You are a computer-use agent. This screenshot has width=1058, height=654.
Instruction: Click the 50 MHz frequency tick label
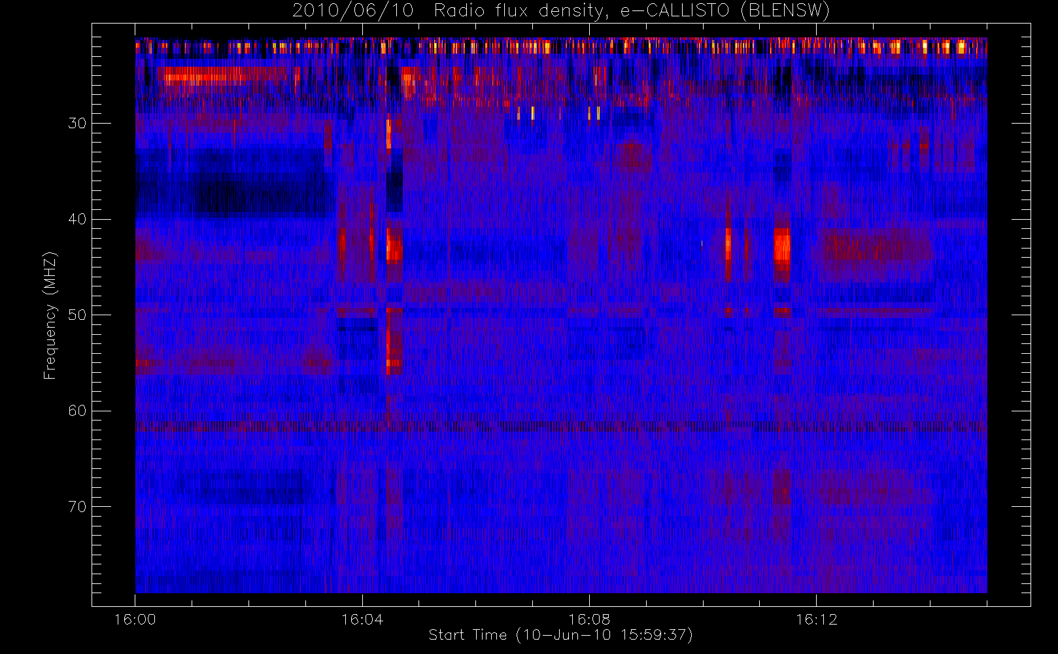[77, 315]
